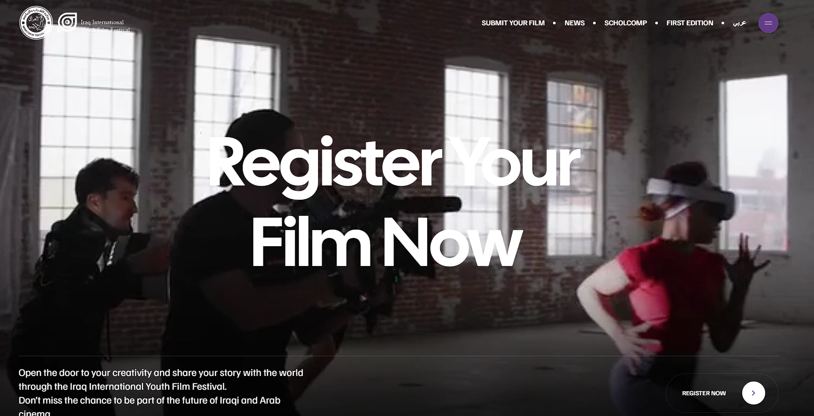
Task: Go to the News section
Action: coord(574,23)
